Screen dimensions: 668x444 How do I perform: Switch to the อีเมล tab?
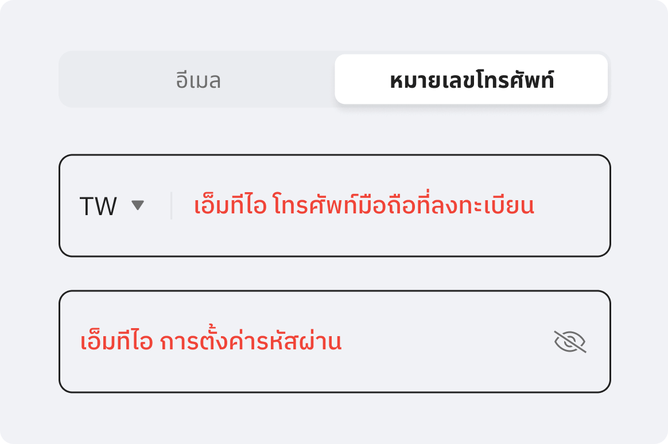(198, 80)
